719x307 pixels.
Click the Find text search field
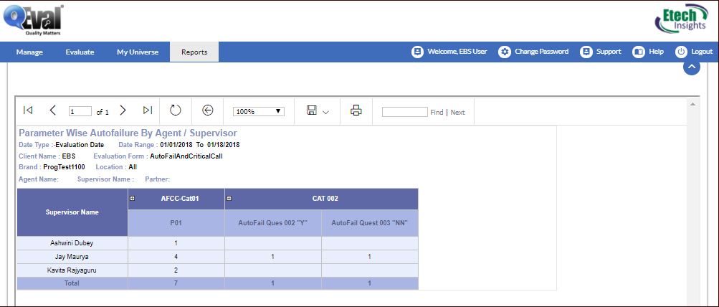tap(404, 112)
